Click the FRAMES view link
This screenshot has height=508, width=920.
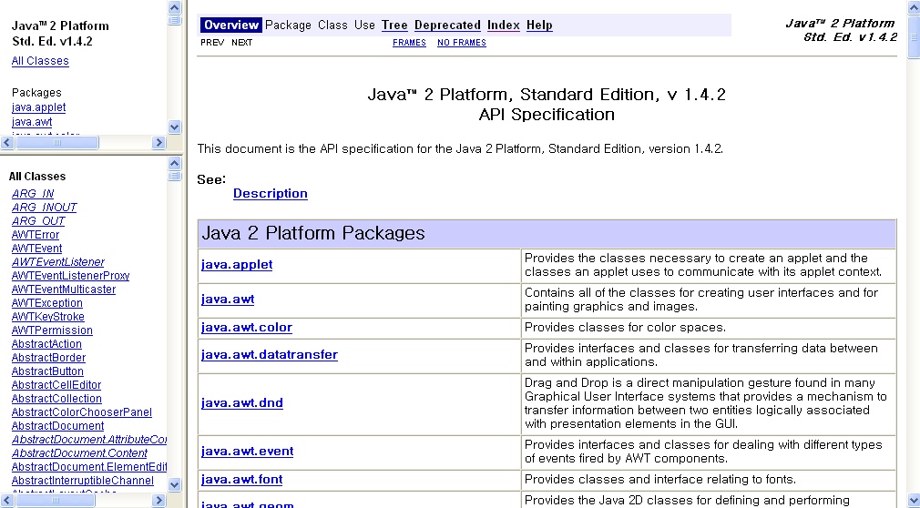[409, 43]
